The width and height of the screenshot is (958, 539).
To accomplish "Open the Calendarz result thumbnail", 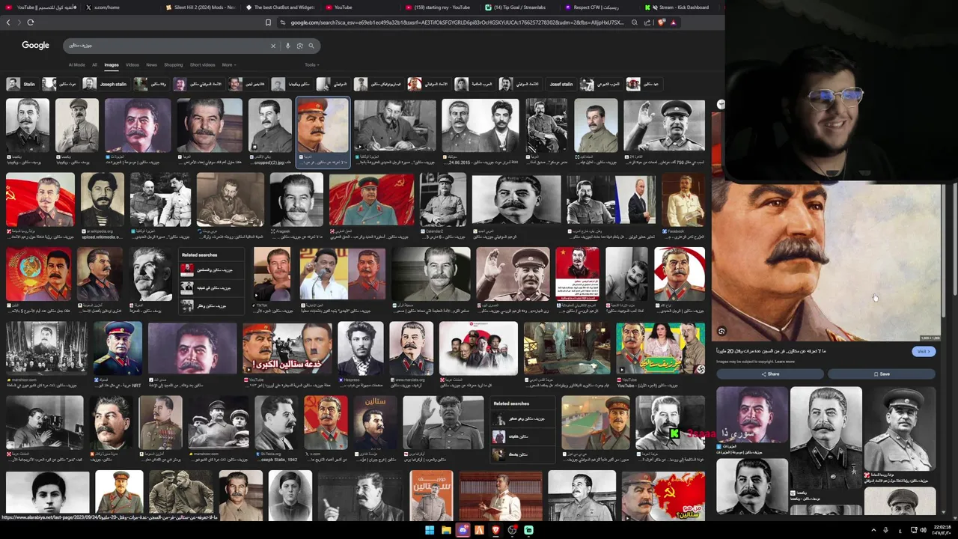I will (x=443, y=200).
